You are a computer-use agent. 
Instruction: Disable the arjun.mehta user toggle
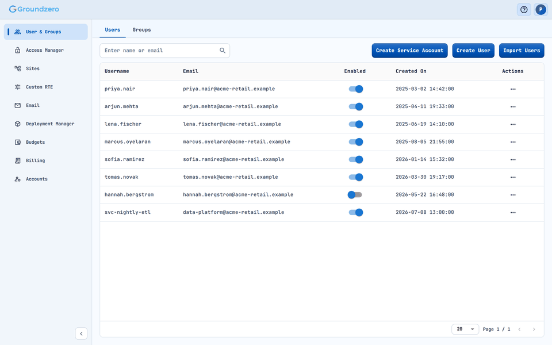coord(355,107)
